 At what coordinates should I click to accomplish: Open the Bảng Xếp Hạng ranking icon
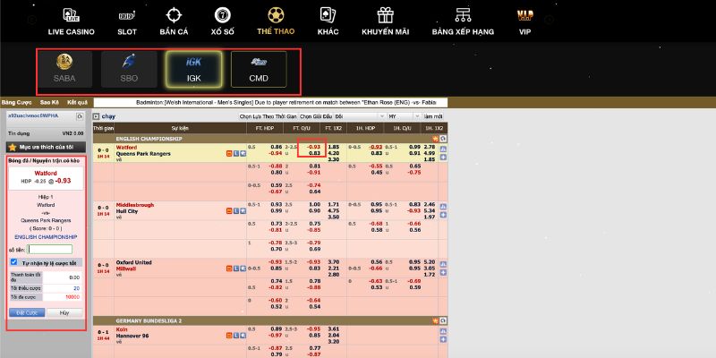click(463, 14)
